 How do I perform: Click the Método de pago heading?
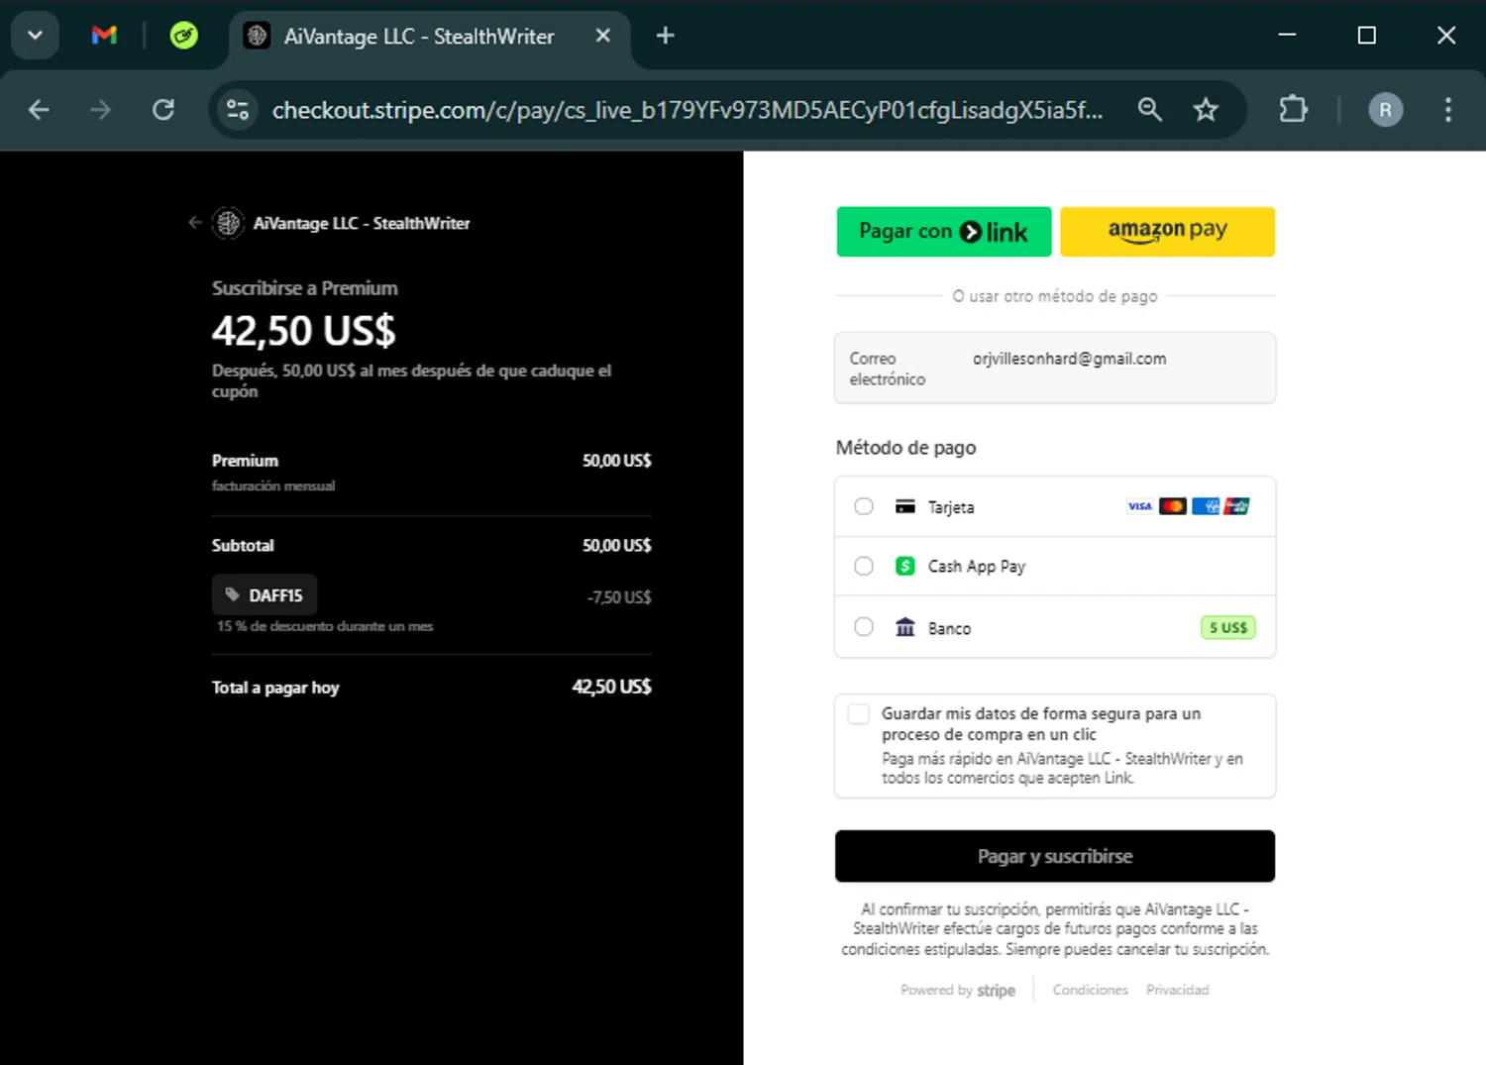point(905,448)
